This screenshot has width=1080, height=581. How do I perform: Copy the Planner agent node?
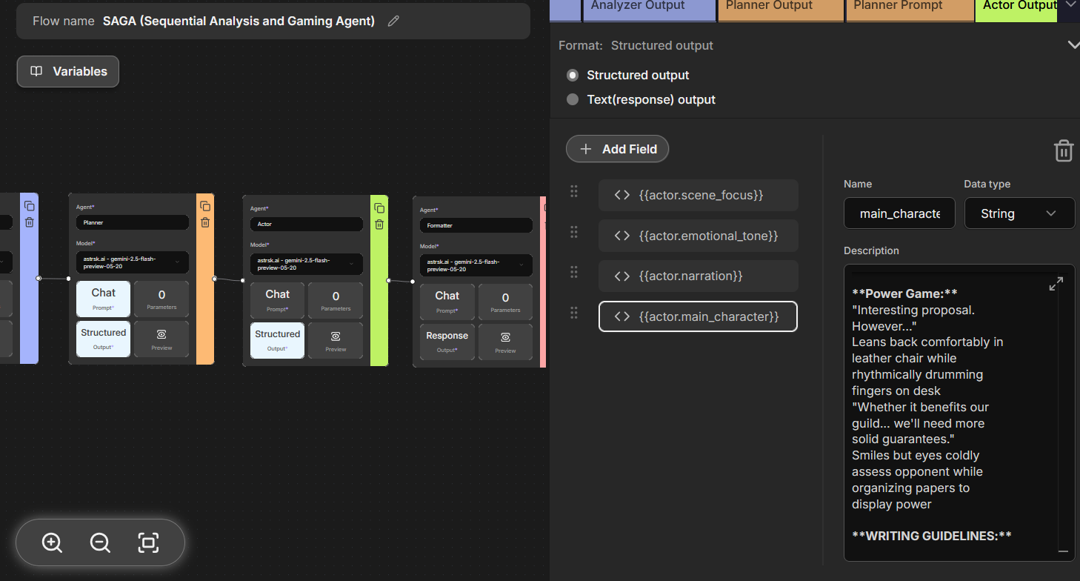click(205, 206)
